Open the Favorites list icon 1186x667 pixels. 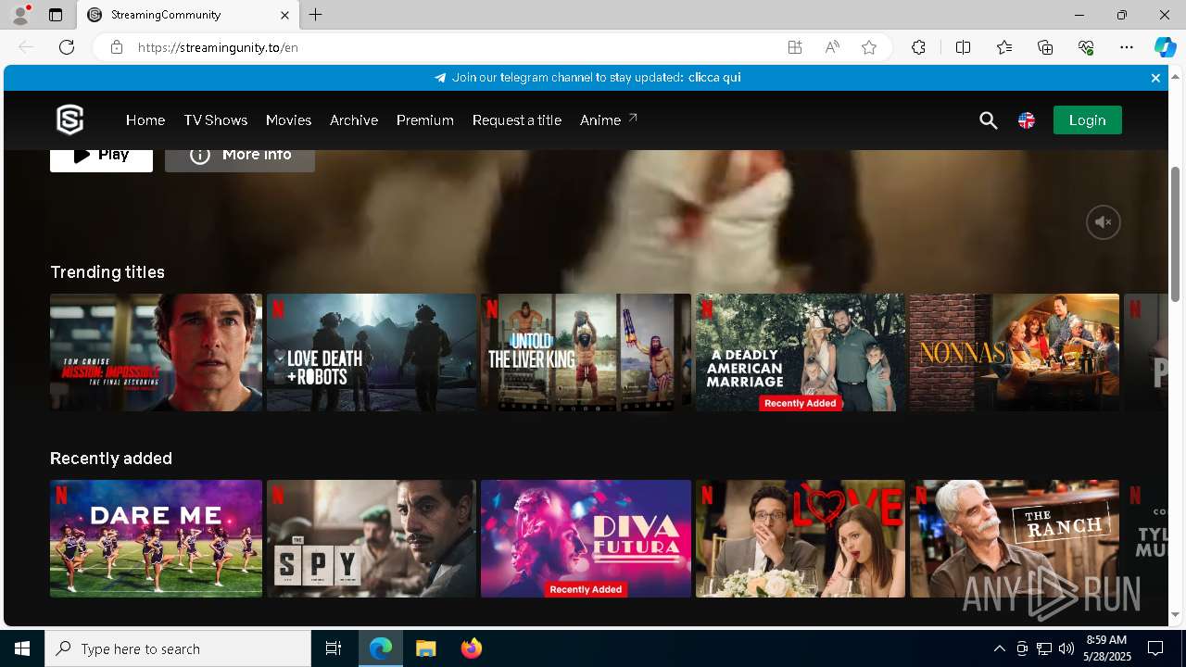pyautogui.click(x=1004, y=47)
